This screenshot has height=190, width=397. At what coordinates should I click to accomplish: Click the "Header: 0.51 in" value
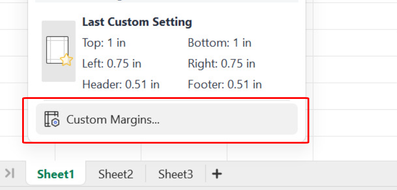click(121, 84)
